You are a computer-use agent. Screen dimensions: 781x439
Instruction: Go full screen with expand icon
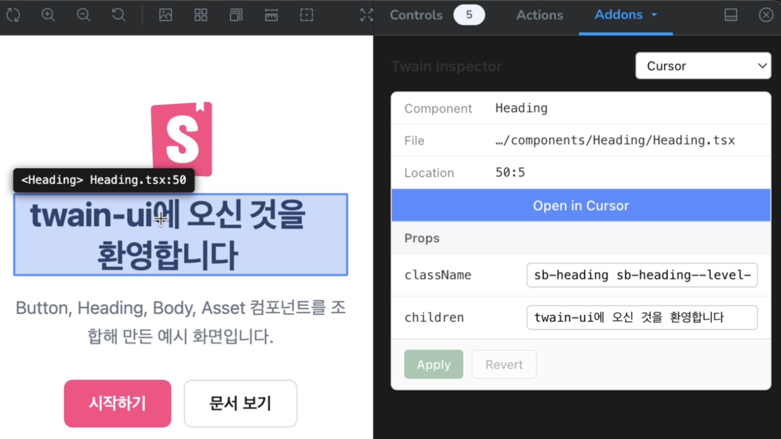366,15
